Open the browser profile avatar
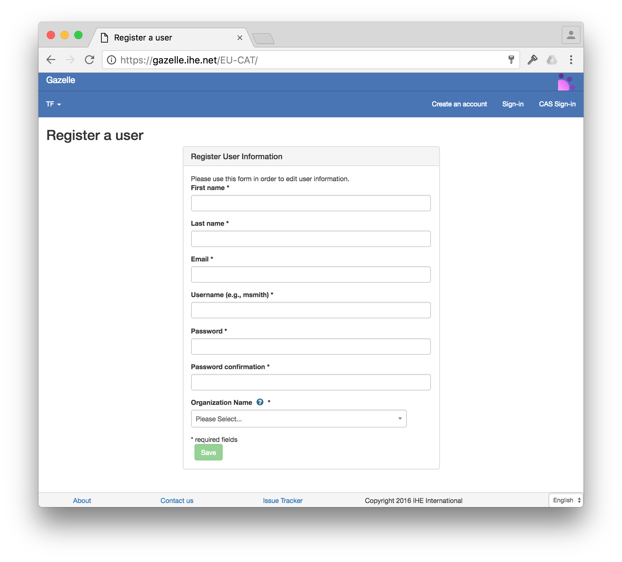This screenshot has width=622, height=562. click(570, 35)
